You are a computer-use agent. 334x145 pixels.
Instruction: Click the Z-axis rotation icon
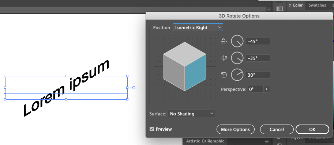click(224, 75)
